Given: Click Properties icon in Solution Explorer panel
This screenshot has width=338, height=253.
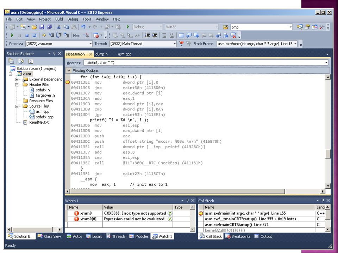Looking at the screenshot, I should click(11, 61).
